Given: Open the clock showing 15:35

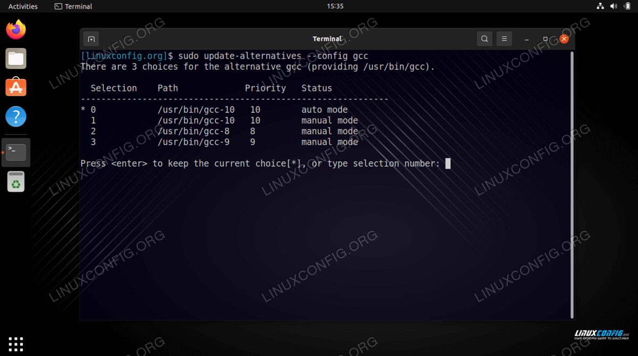Looking at the screenshot, I should click(x=335, y=6).
